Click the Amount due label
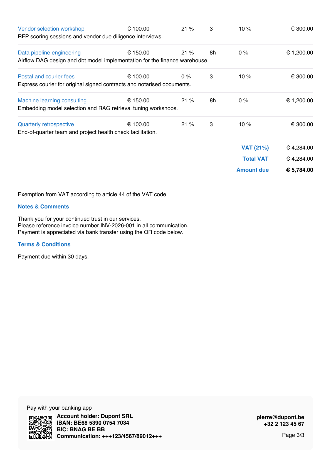 pyautogui.click(x=253, y=170)
